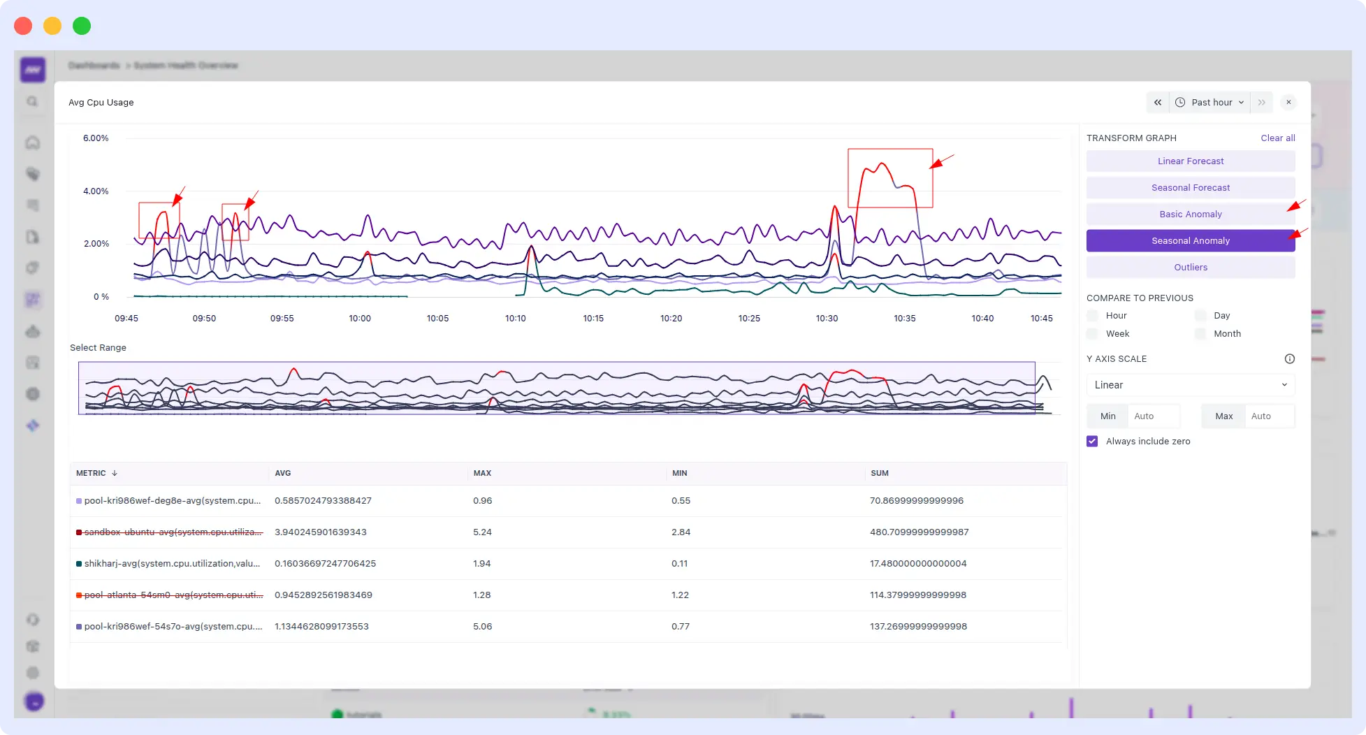Click the clock icon beside Past hour

point(1179,102)
